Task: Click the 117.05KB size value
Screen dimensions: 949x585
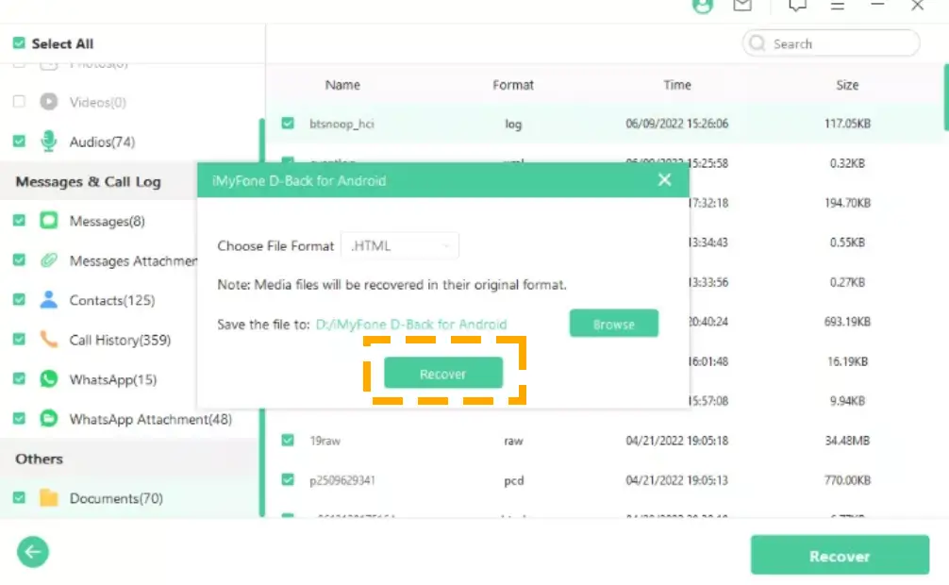Action: (847, 124)
